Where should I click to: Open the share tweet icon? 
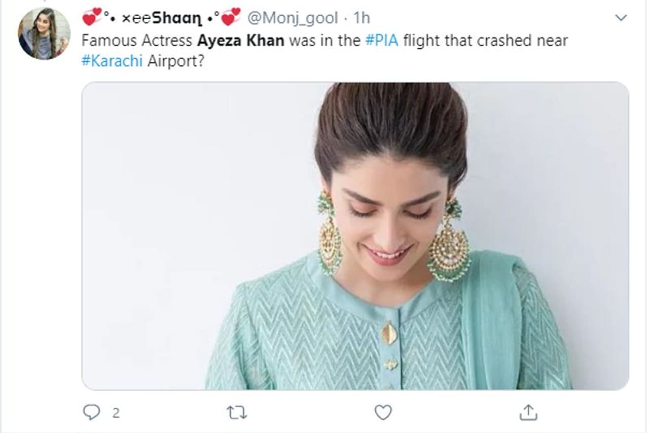pyautogui.click(x=528, y=413)
